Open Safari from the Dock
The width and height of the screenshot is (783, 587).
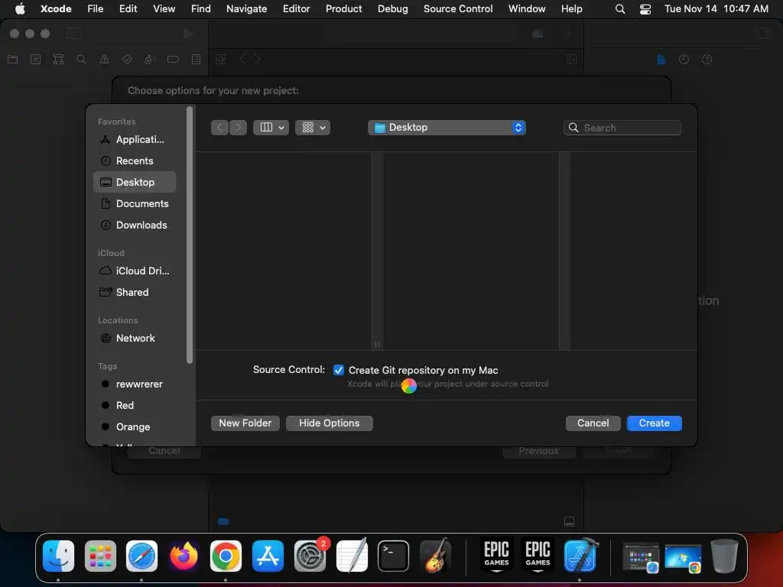(141, 556)
